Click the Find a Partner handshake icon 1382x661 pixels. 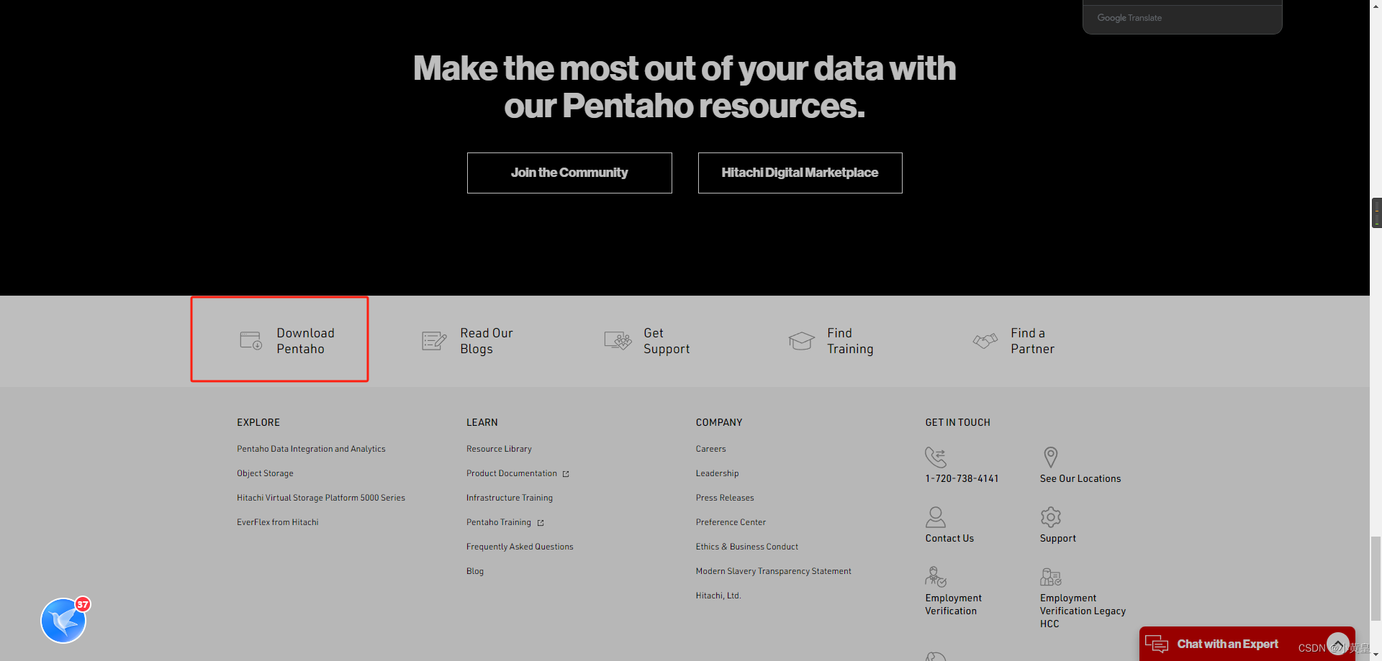coord(985,340)
